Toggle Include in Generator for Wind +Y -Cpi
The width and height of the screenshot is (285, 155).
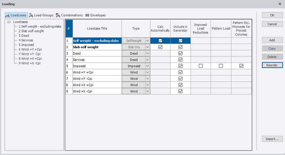point(181,79)
